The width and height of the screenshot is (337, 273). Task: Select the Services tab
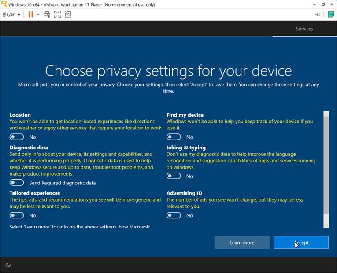point(304,29)
